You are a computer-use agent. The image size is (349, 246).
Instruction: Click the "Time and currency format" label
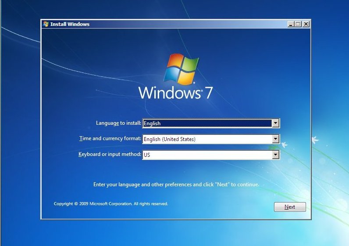click(x=110, y=139)
